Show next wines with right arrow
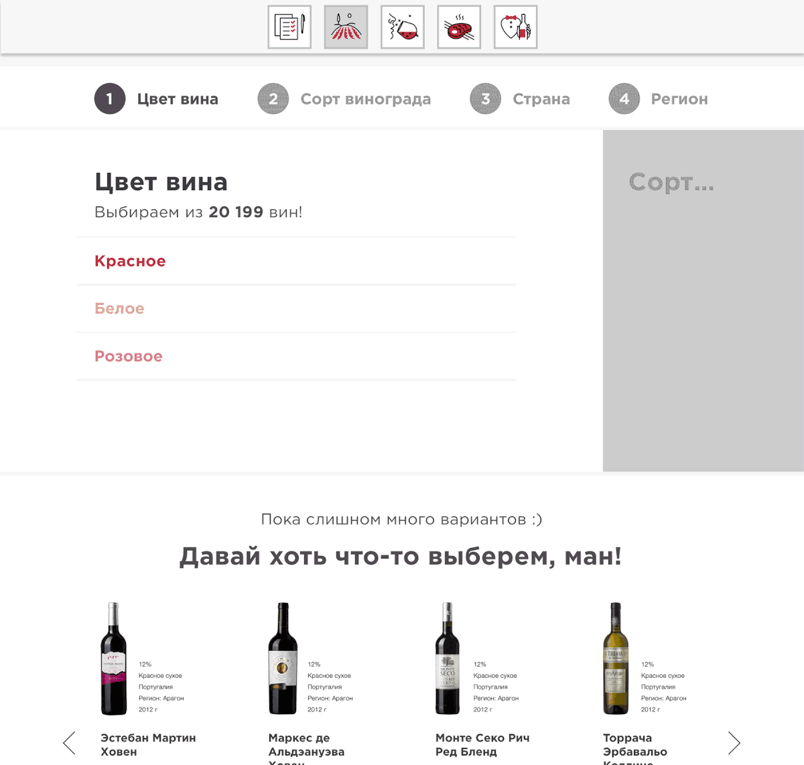Screen dimensions: 804x765 [x=734, y=742]
